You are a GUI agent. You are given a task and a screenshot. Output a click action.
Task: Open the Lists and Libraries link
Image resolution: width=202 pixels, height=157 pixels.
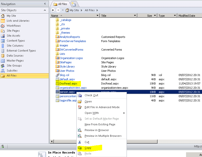(18, 21)
